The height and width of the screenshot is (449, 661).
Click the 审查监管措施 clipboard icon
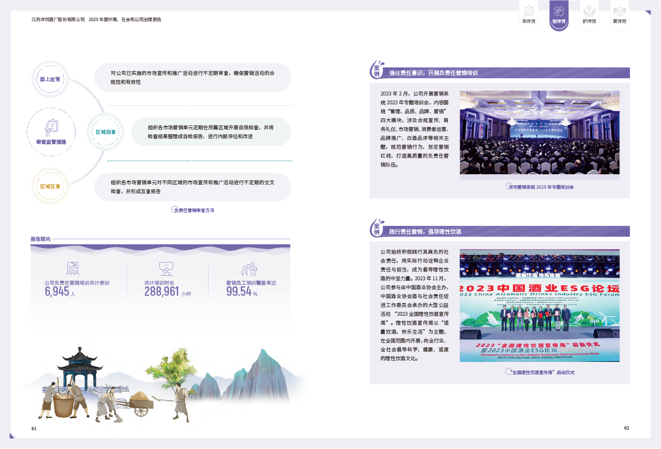(51, 127)
